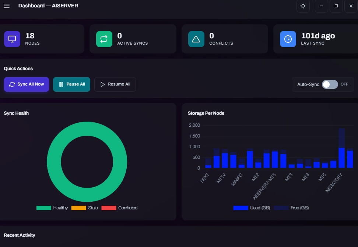Click the MTTV node storage bar
Image resolution: width=358 pixels, height=247 pixels.
coord(225,159)
